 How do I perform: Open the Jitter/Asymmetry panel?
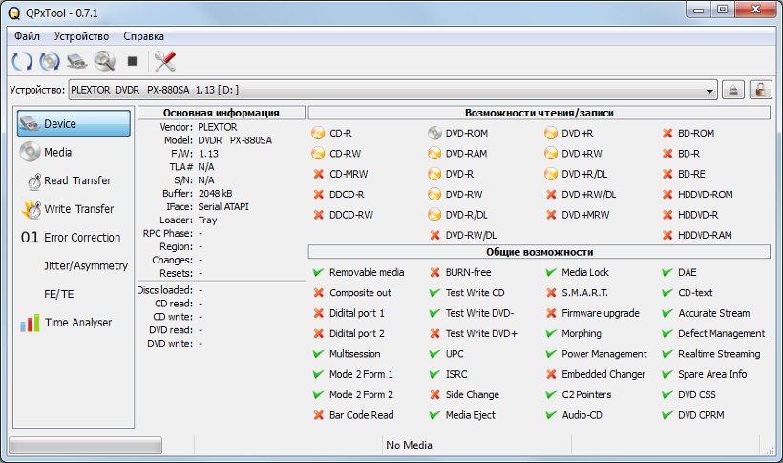click(x=84, y=265)
